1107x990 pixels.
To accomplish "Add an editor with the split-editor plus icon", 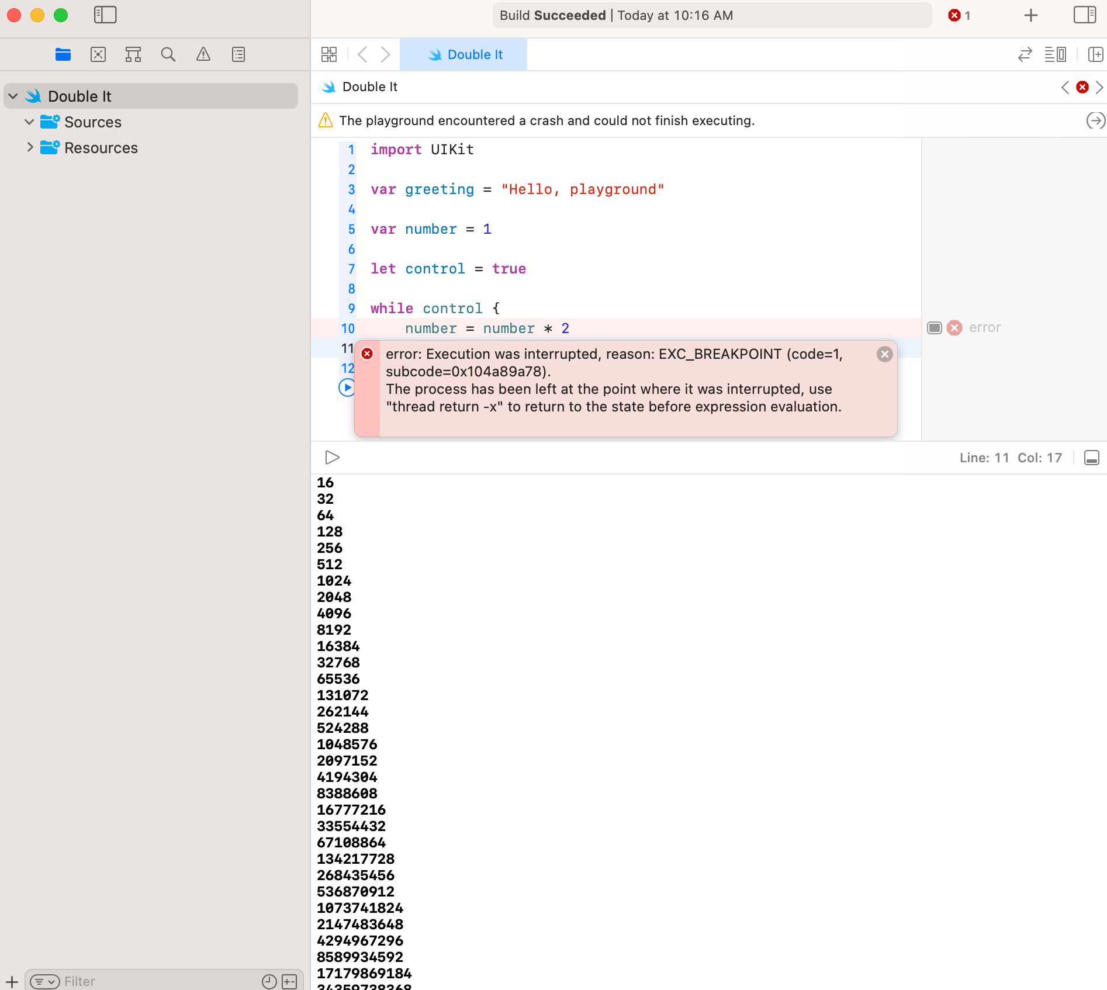I will (x=1095, y=54).
